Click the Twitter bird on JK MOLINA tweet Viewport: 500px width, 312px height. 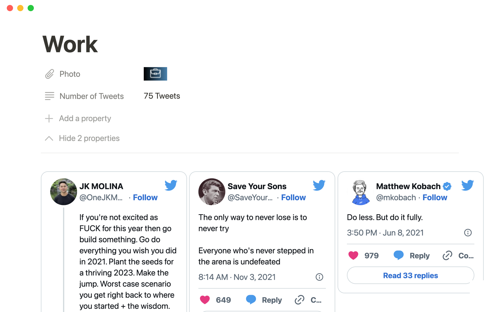point(171,185)
